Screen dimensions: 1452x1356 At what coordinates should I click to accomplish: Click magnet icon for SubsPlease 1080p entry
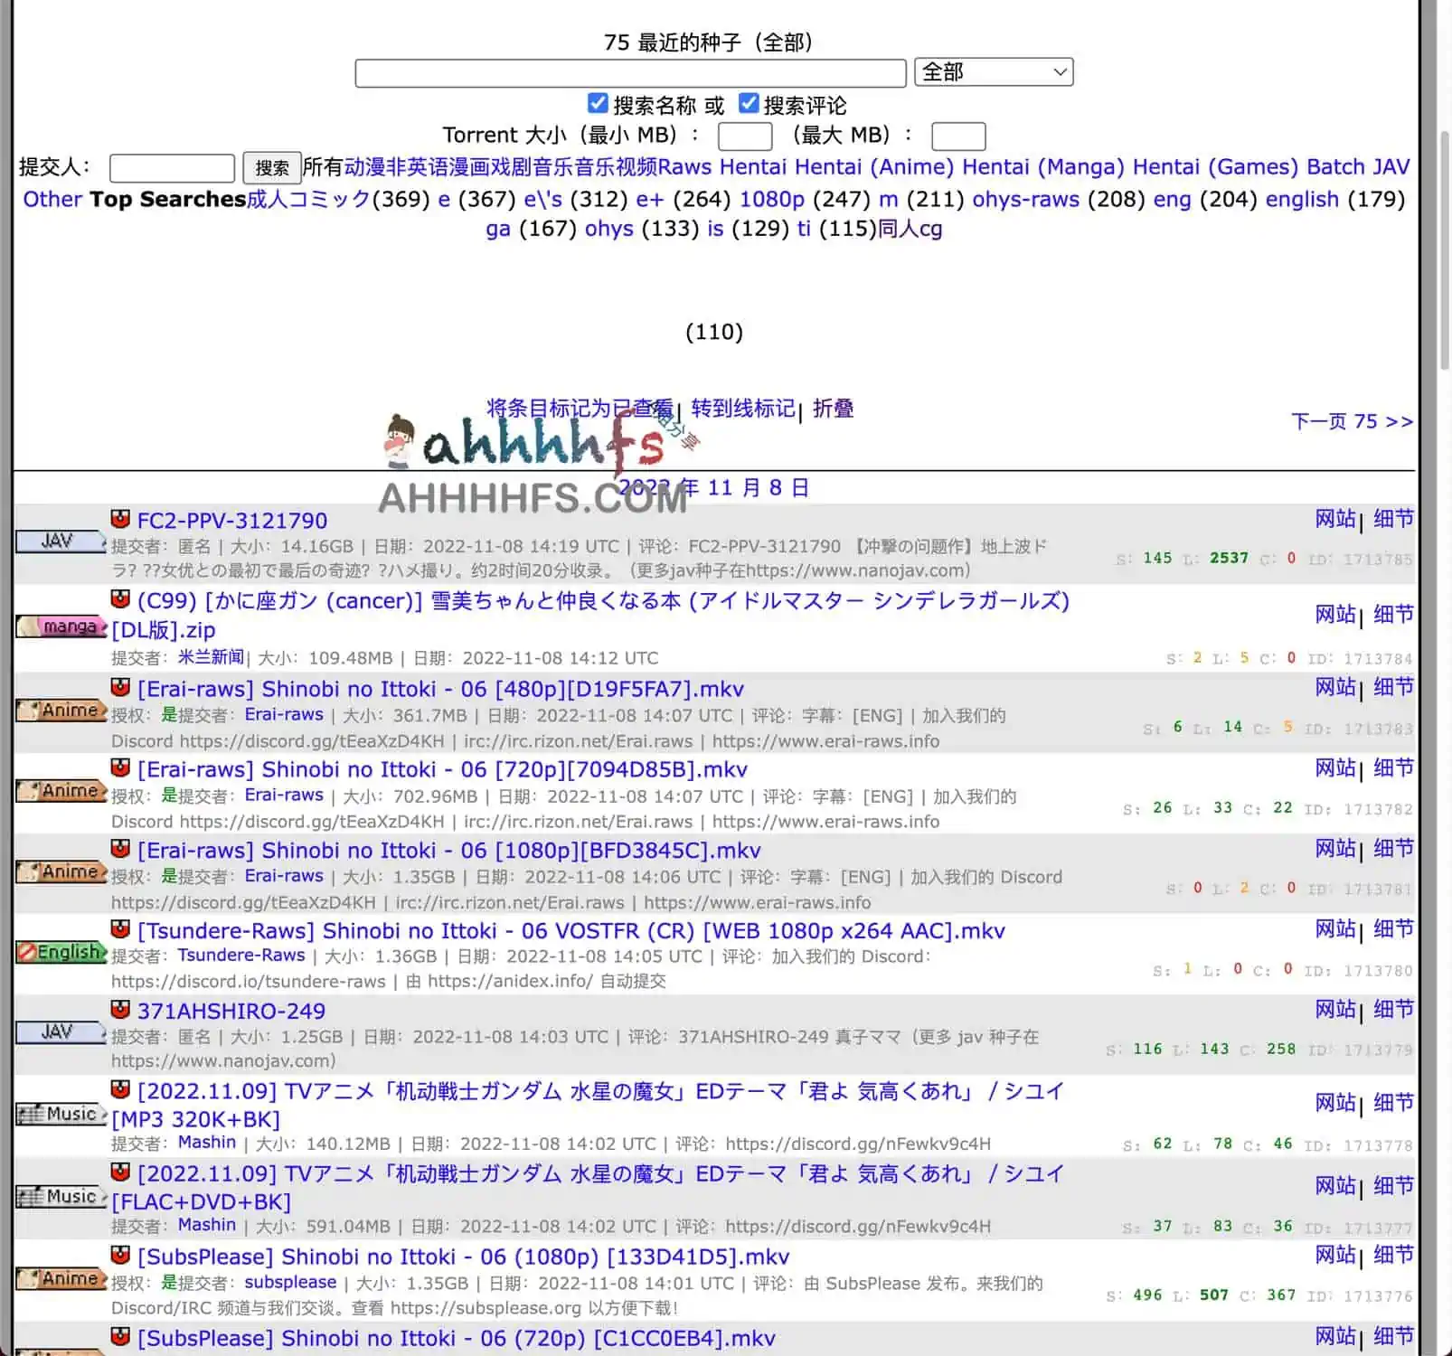tap(120, 1256)
